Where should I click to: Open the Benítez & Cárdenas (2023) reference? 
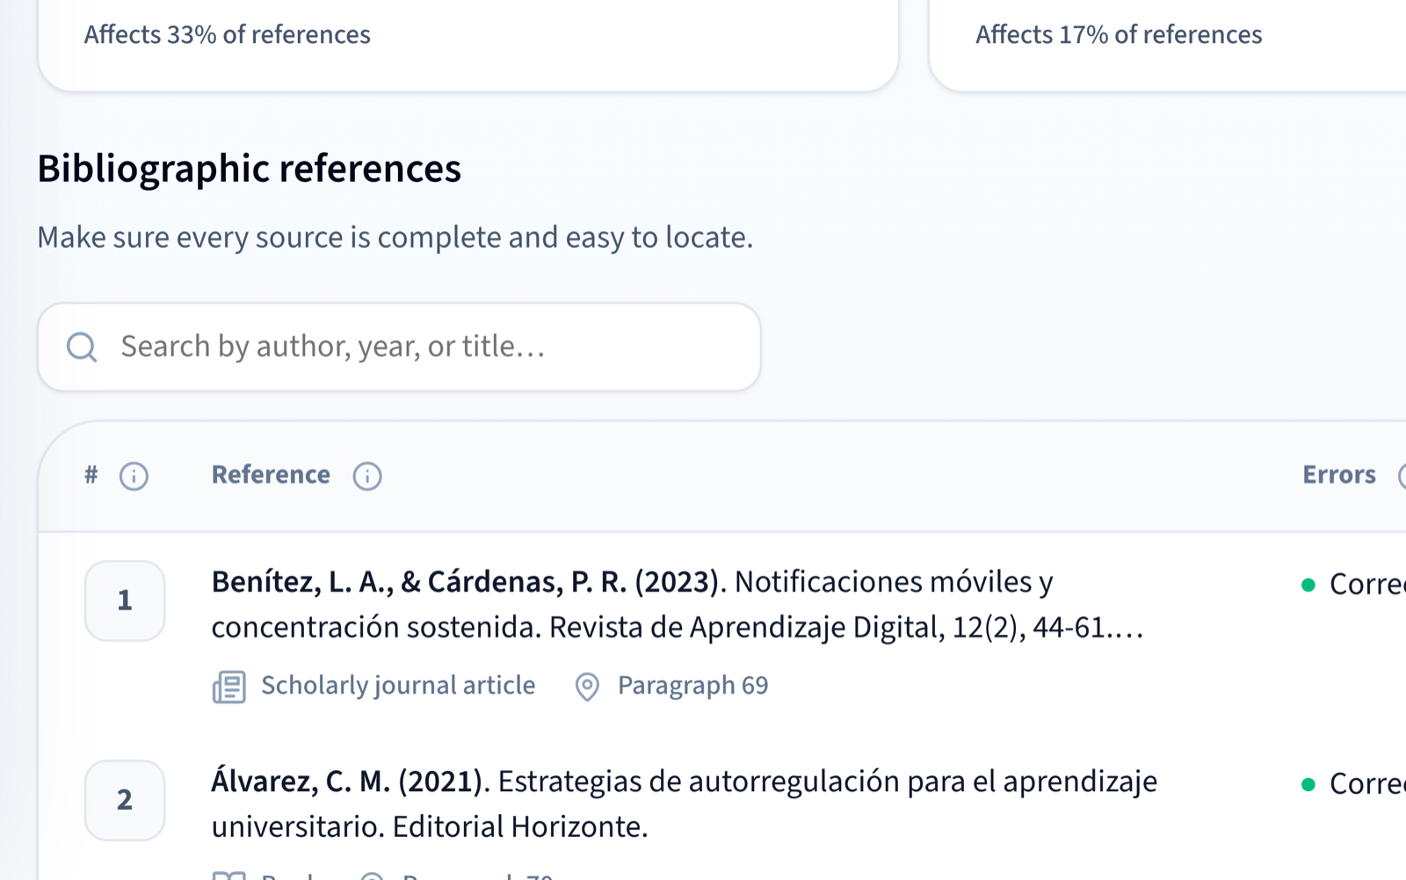click(677, 605)
